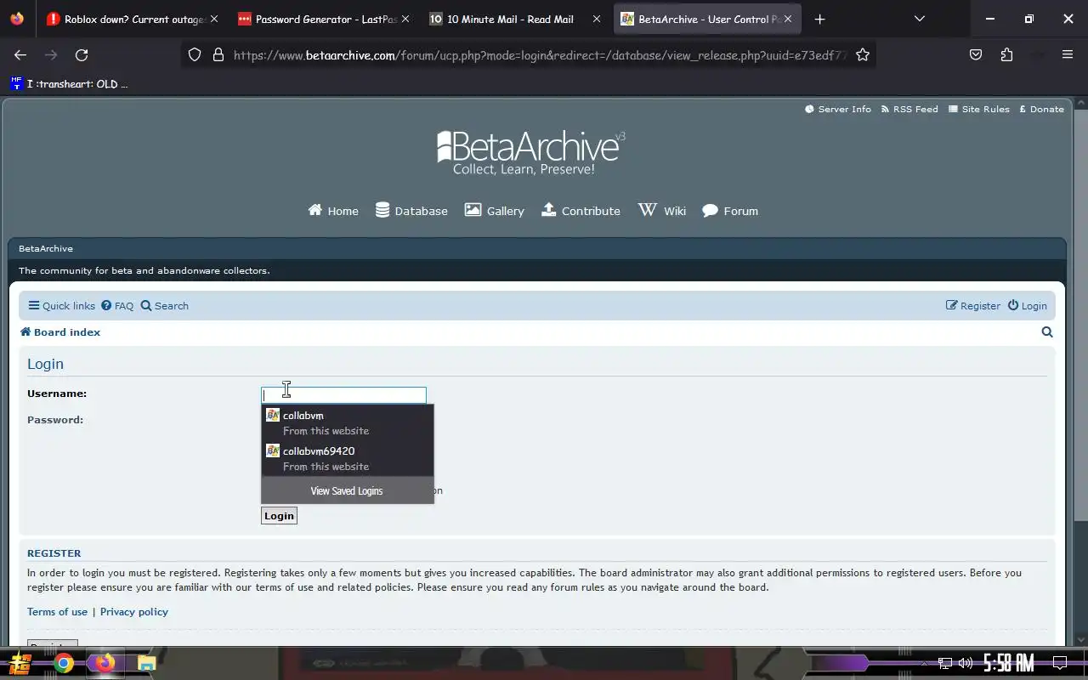
Task: Select saved login collabvm
Action: point(348,422)
